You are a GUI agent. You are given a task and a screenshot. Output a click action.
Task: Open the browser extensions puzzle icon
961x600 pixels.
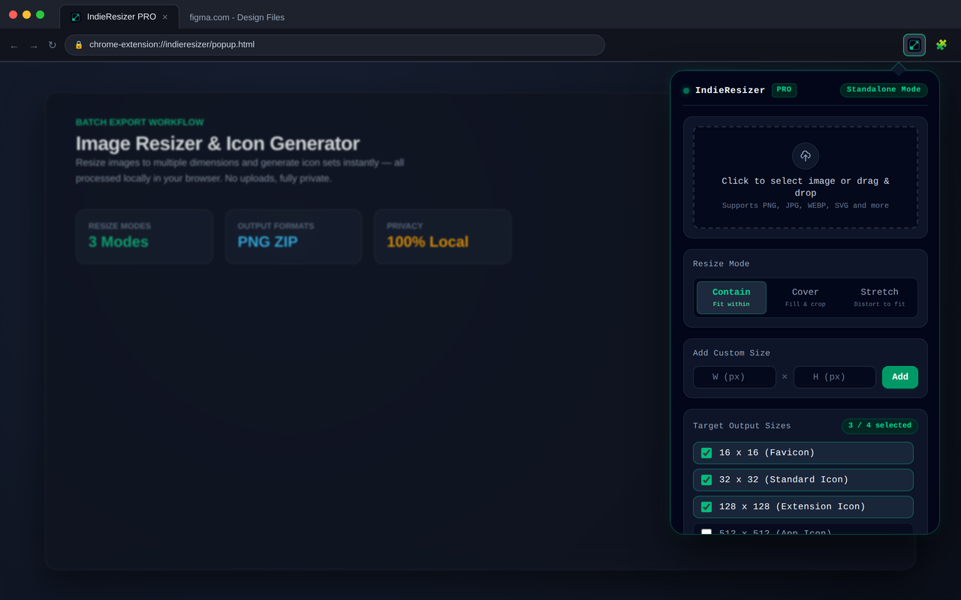click(941, 45)
